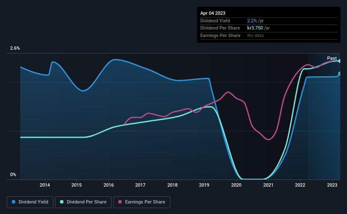
Task: Click the 0% y-axis label
Action: (13, 174)
